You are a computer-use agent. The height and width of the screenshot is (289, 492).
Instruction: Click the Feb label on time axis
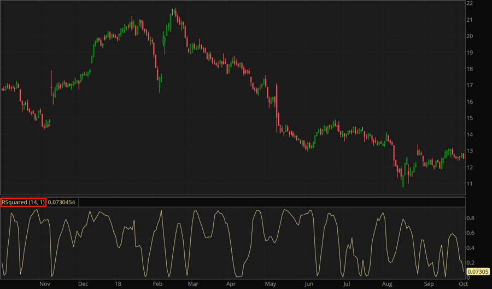pos(157,284)
